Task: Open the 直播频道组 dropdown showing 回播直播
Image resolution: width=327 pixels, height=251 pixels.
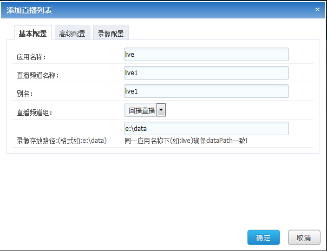Action: 145,110
